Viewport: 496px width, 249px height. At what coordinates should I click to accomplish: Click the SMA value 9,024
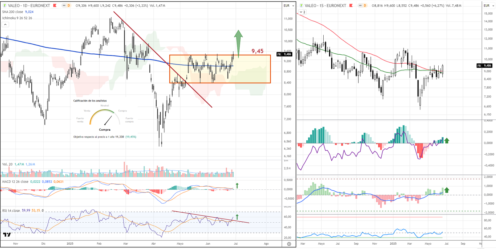pos(29,12)
